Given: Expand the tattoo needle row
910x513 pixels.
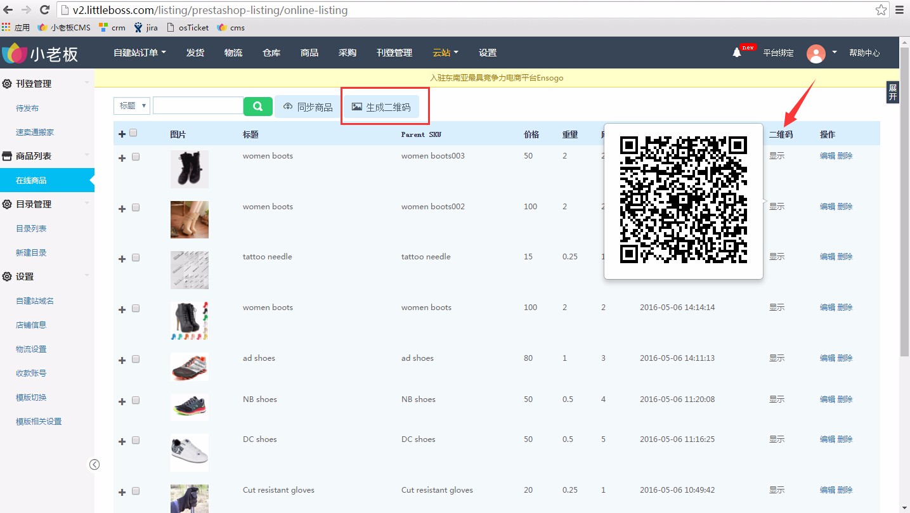Looking at the screenshot, I should (122, 259).
